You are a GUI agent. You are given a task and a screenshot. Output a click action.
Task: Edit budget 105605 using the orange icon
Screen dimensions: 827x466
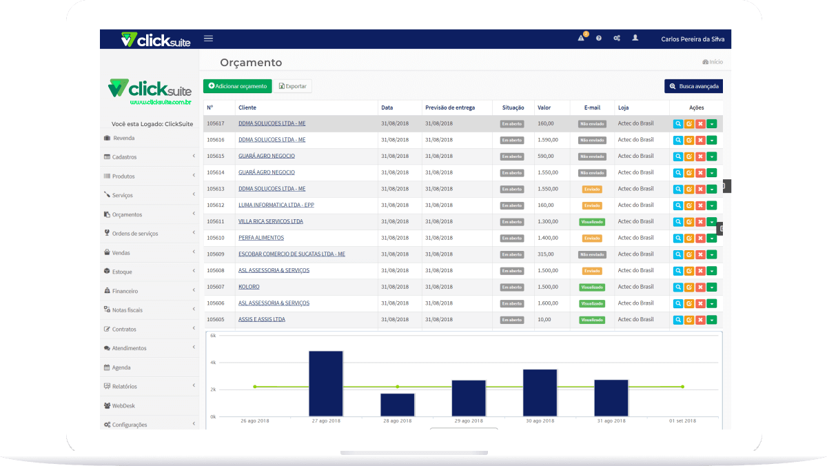point(689,320)
